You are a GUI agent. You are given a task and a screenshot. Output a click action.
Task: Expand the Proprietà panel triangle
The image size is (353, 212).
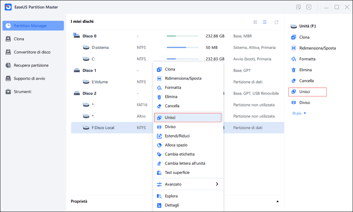click(x=277, y=201)
